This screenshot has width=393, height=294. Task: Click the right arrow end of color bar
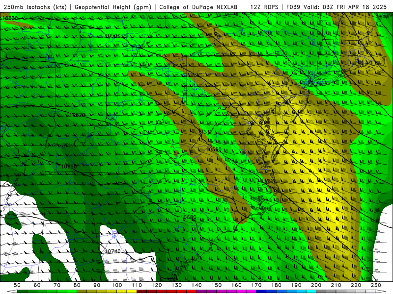[381, 292]
